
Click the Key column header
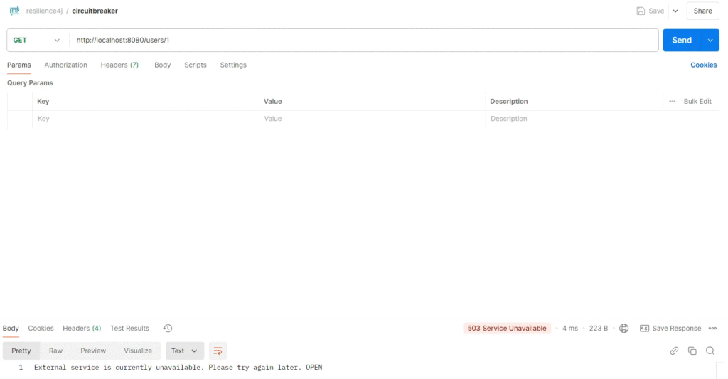tap(43, 101)
